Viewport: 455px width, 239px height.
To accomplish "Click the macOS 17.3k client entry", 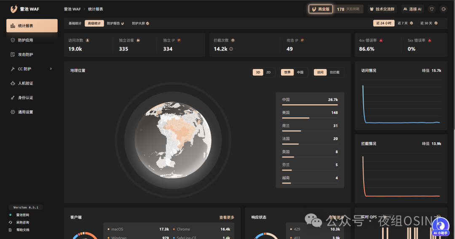I will 138,229.
